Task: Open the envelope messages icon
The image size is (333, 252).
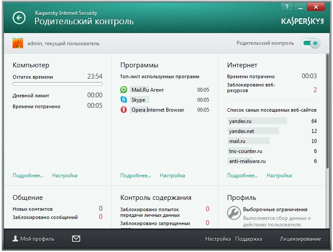Action: pos(76,239)
